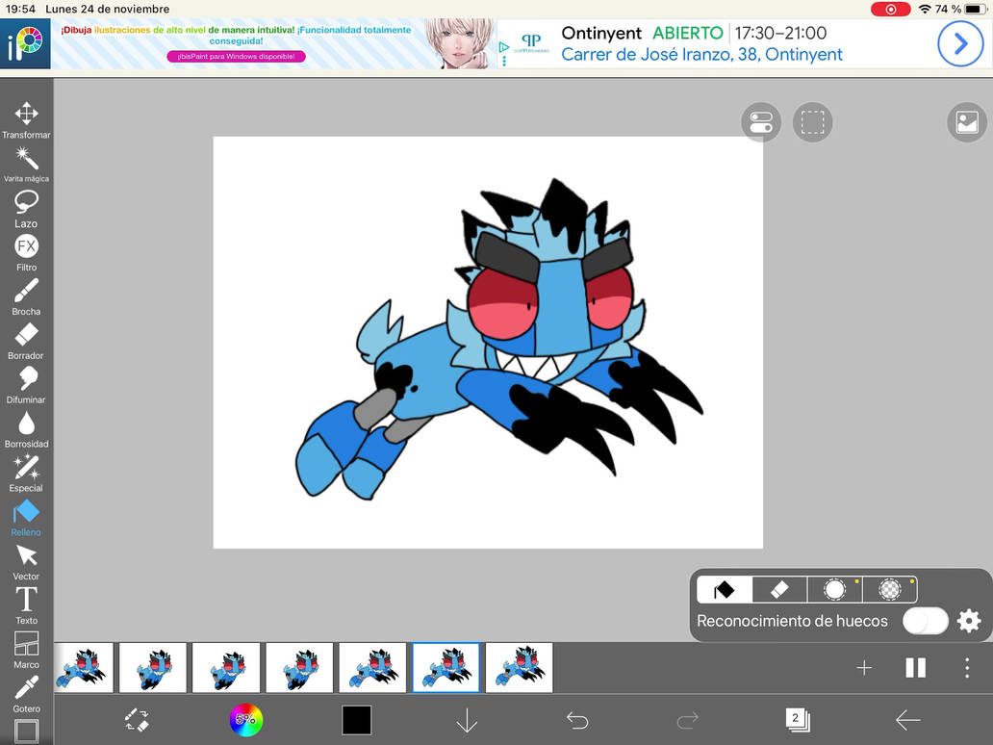
Task: Switch brush and eraser with swap icon
Action: [137, 720]
